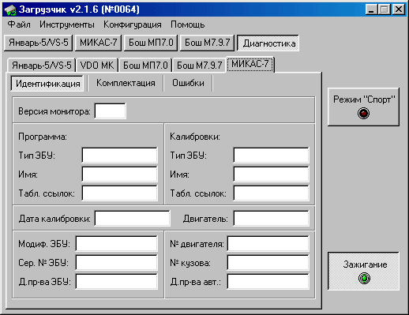Click the Диагностика toolbar button
The height and width of the screenshot is (315, 409).
(268, 43)
